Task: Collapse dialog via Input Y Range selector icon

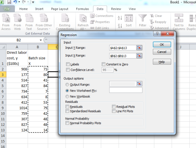Action: 139,48
